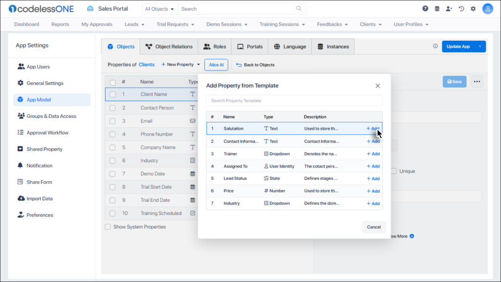Open the Clients object link
Image resolution: width=501 pixels, height=282 pixels.
point(146,65)
